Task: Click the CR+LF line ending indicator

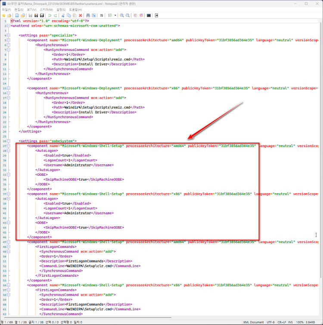Action: click(283, 322)
